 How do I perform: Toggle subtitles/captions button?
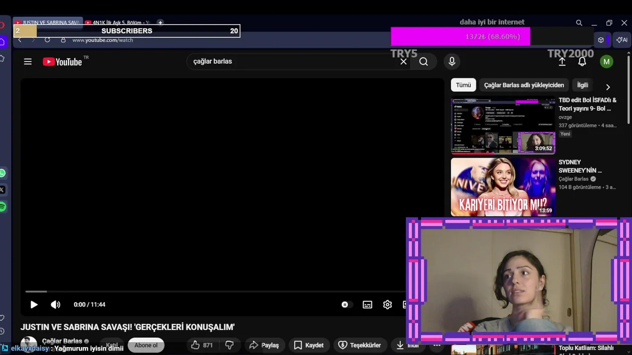click(367, 305)
